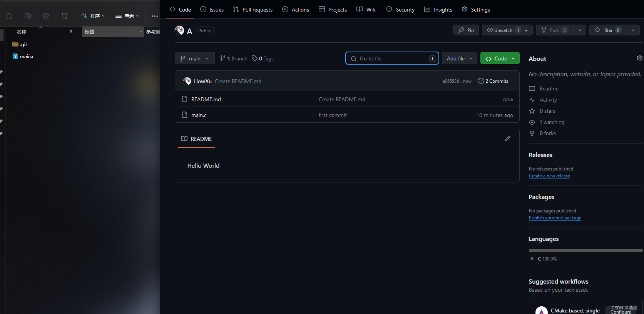
Task: Open the Fork dropdown arrow
Action: tap(580, 30)
